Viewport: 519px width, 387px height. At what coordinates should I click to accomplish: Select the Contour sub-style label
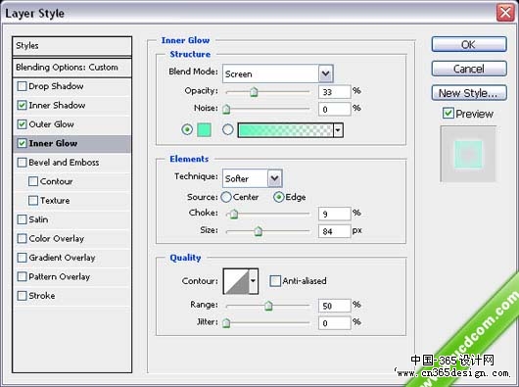pos(56,181)
